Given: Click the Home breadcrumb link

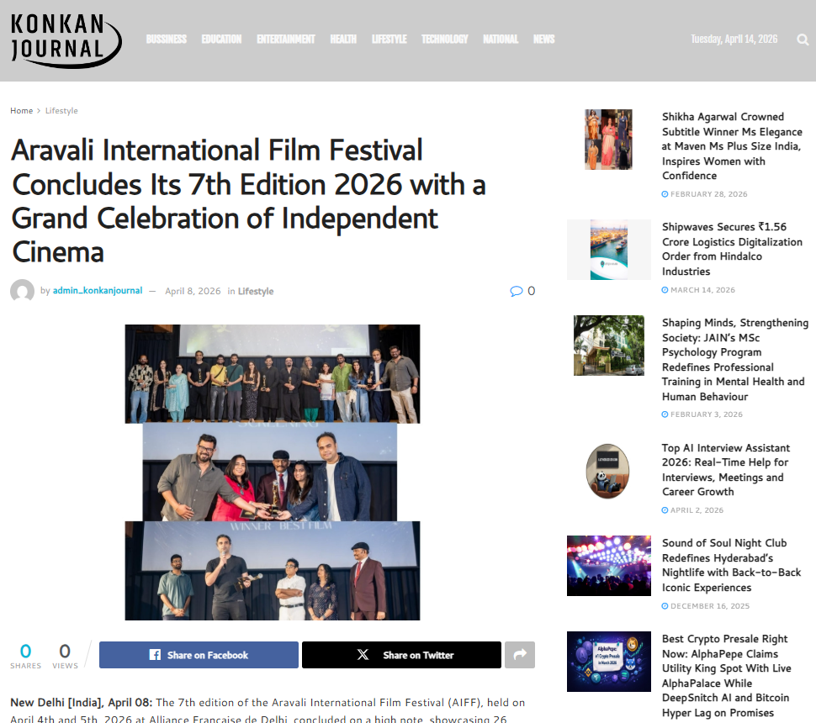Looking at the screenshot, I should click(21, 111).
